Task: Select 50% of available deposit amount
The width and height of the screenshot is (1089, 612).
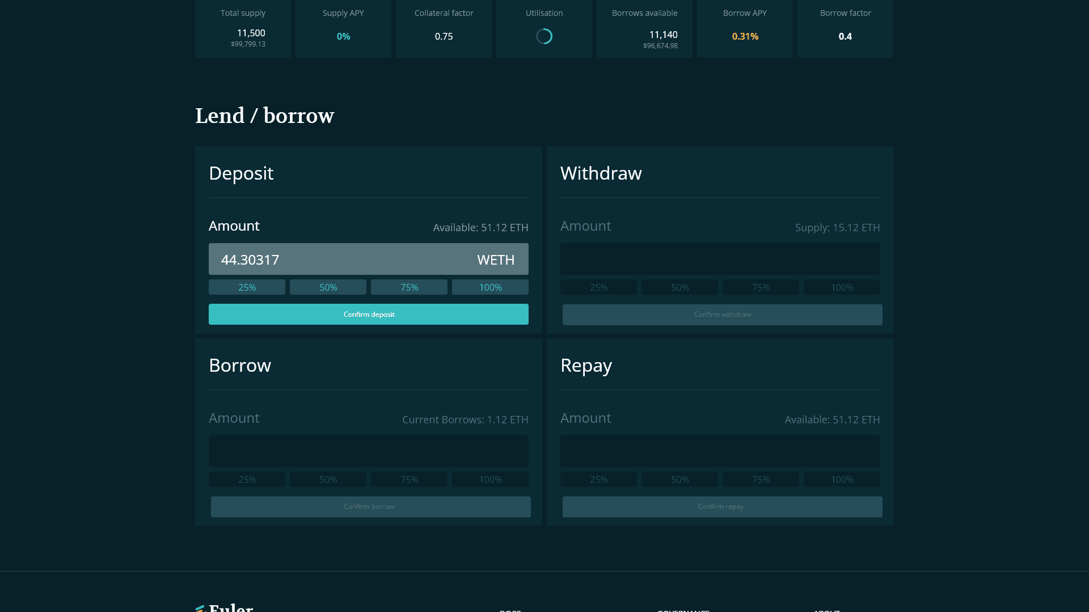Action: point(328,287)
